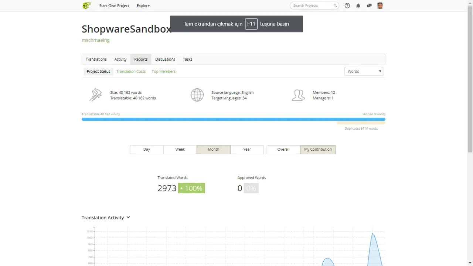Click the 0% approved badge

click(251, 188)
